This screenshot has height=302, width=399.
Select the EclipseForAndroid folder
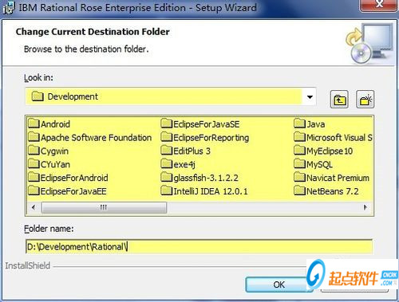click(69, 178)
